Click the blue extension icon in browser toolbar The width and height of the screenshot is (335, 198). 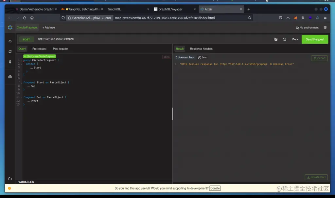click(x=310, y=18)
